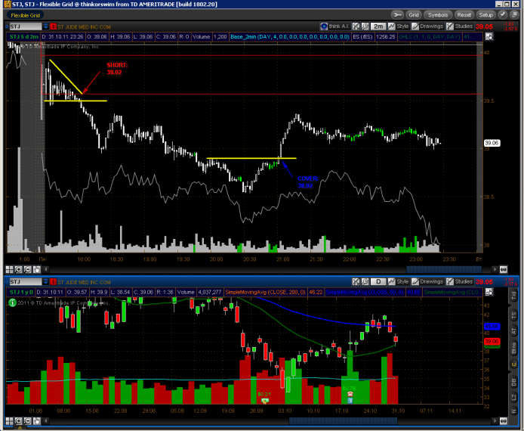Select the pan hand tool below upper chart
This screenshot has width=524, height=431.
click(36, 269)
